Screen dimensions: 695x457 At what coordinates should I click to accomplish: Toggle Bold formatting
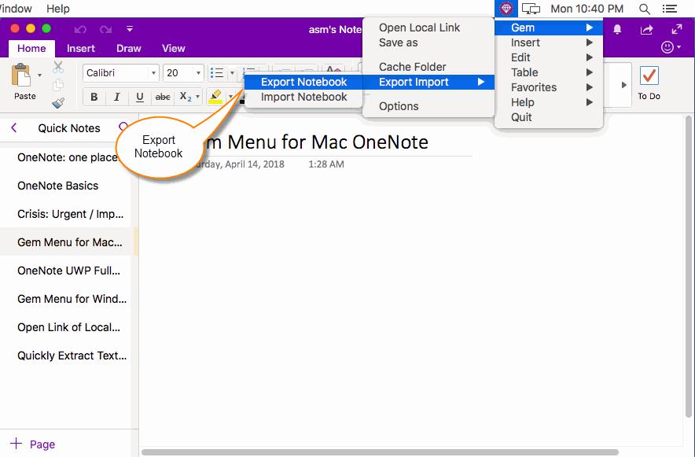tap(94, 97)
